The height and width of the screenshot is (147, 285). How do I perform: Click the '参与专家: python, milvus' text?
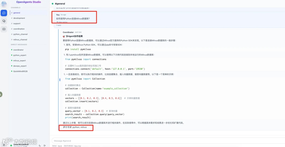[x=75, y=127]
